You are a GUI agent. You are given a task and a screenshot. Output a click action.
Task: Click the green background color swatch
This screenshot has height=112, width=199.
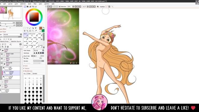coord(43,30)
